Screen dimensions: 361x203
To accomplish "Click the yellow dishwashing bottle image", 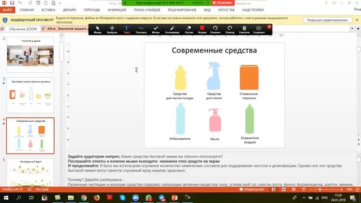I will [x=180, y=78].
